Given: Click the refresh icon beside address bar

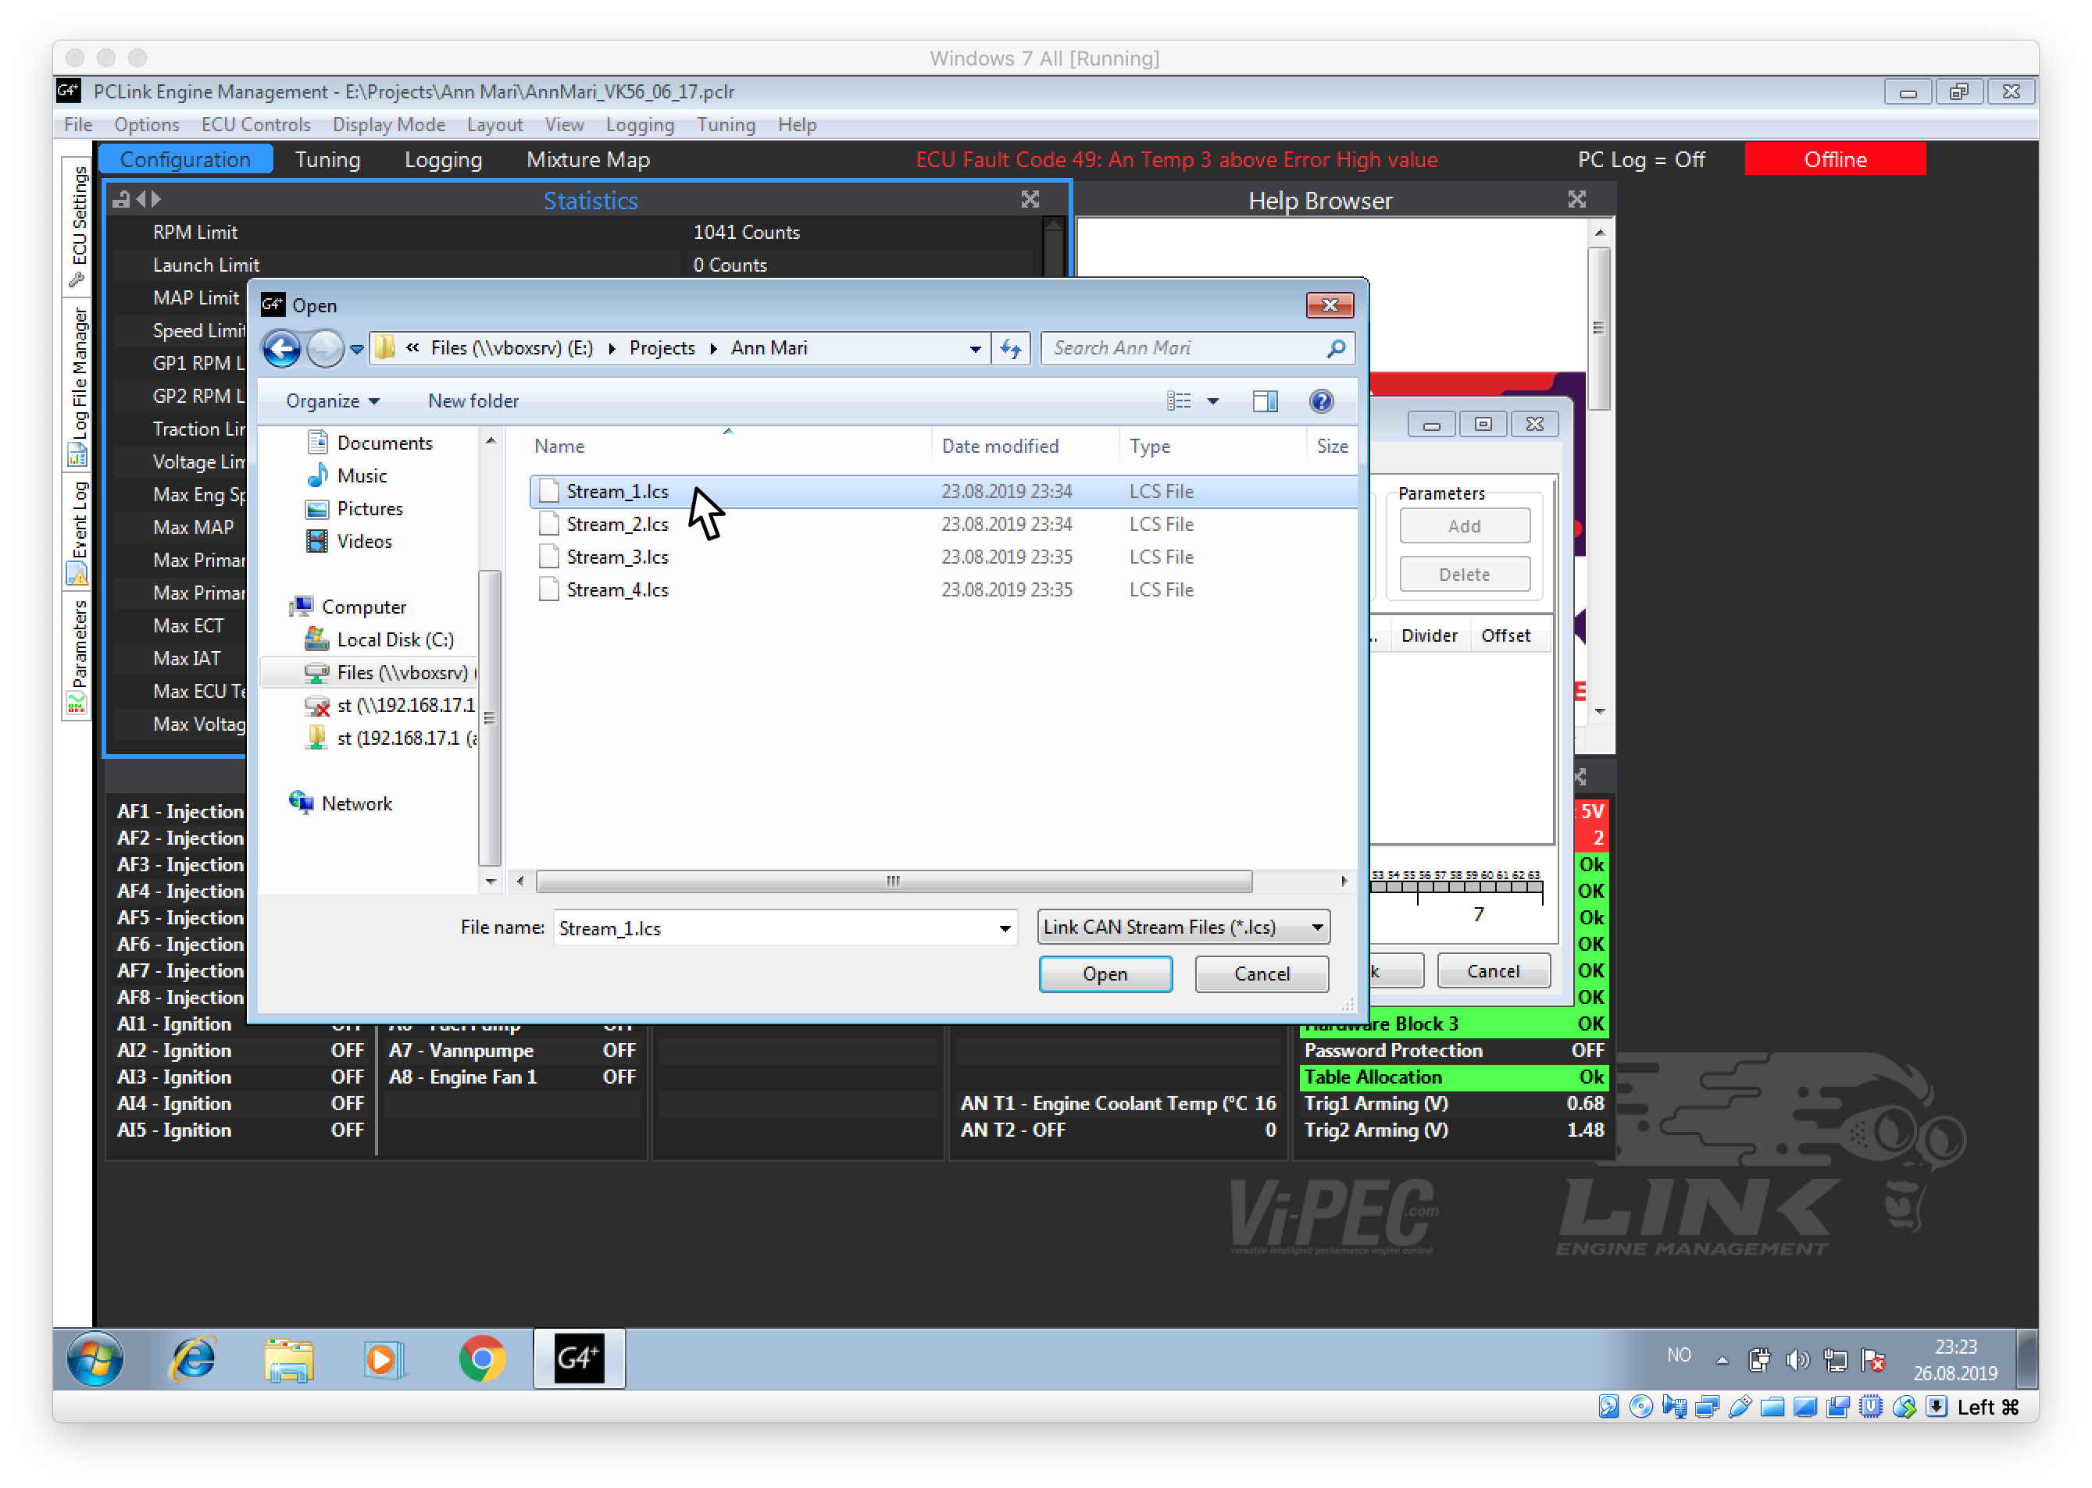Looking at the screenshot, I should point(1011,349).
